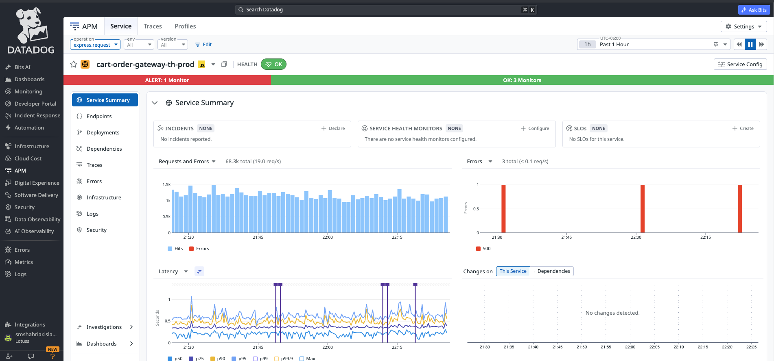Open Cloud Cost section
This screenshot has height=361, width=774.
pos(28,158)
